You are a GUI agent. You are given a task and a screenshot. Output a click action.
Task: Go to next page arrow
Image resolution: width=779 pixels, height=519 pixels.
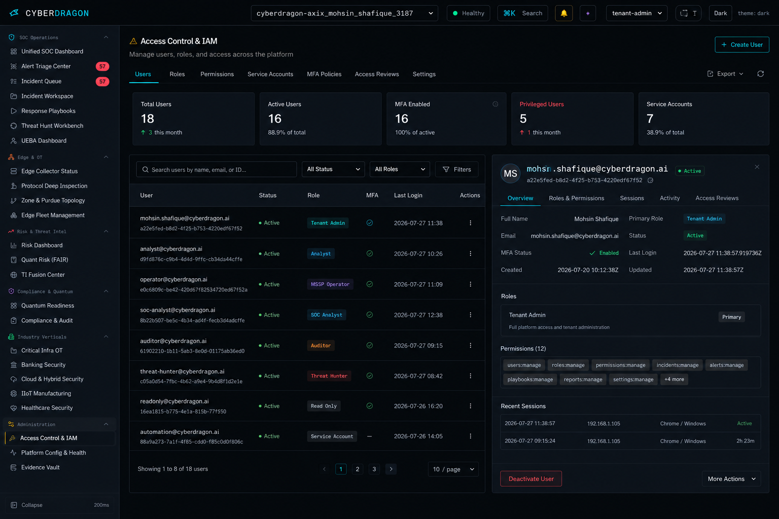click(391, 469)
